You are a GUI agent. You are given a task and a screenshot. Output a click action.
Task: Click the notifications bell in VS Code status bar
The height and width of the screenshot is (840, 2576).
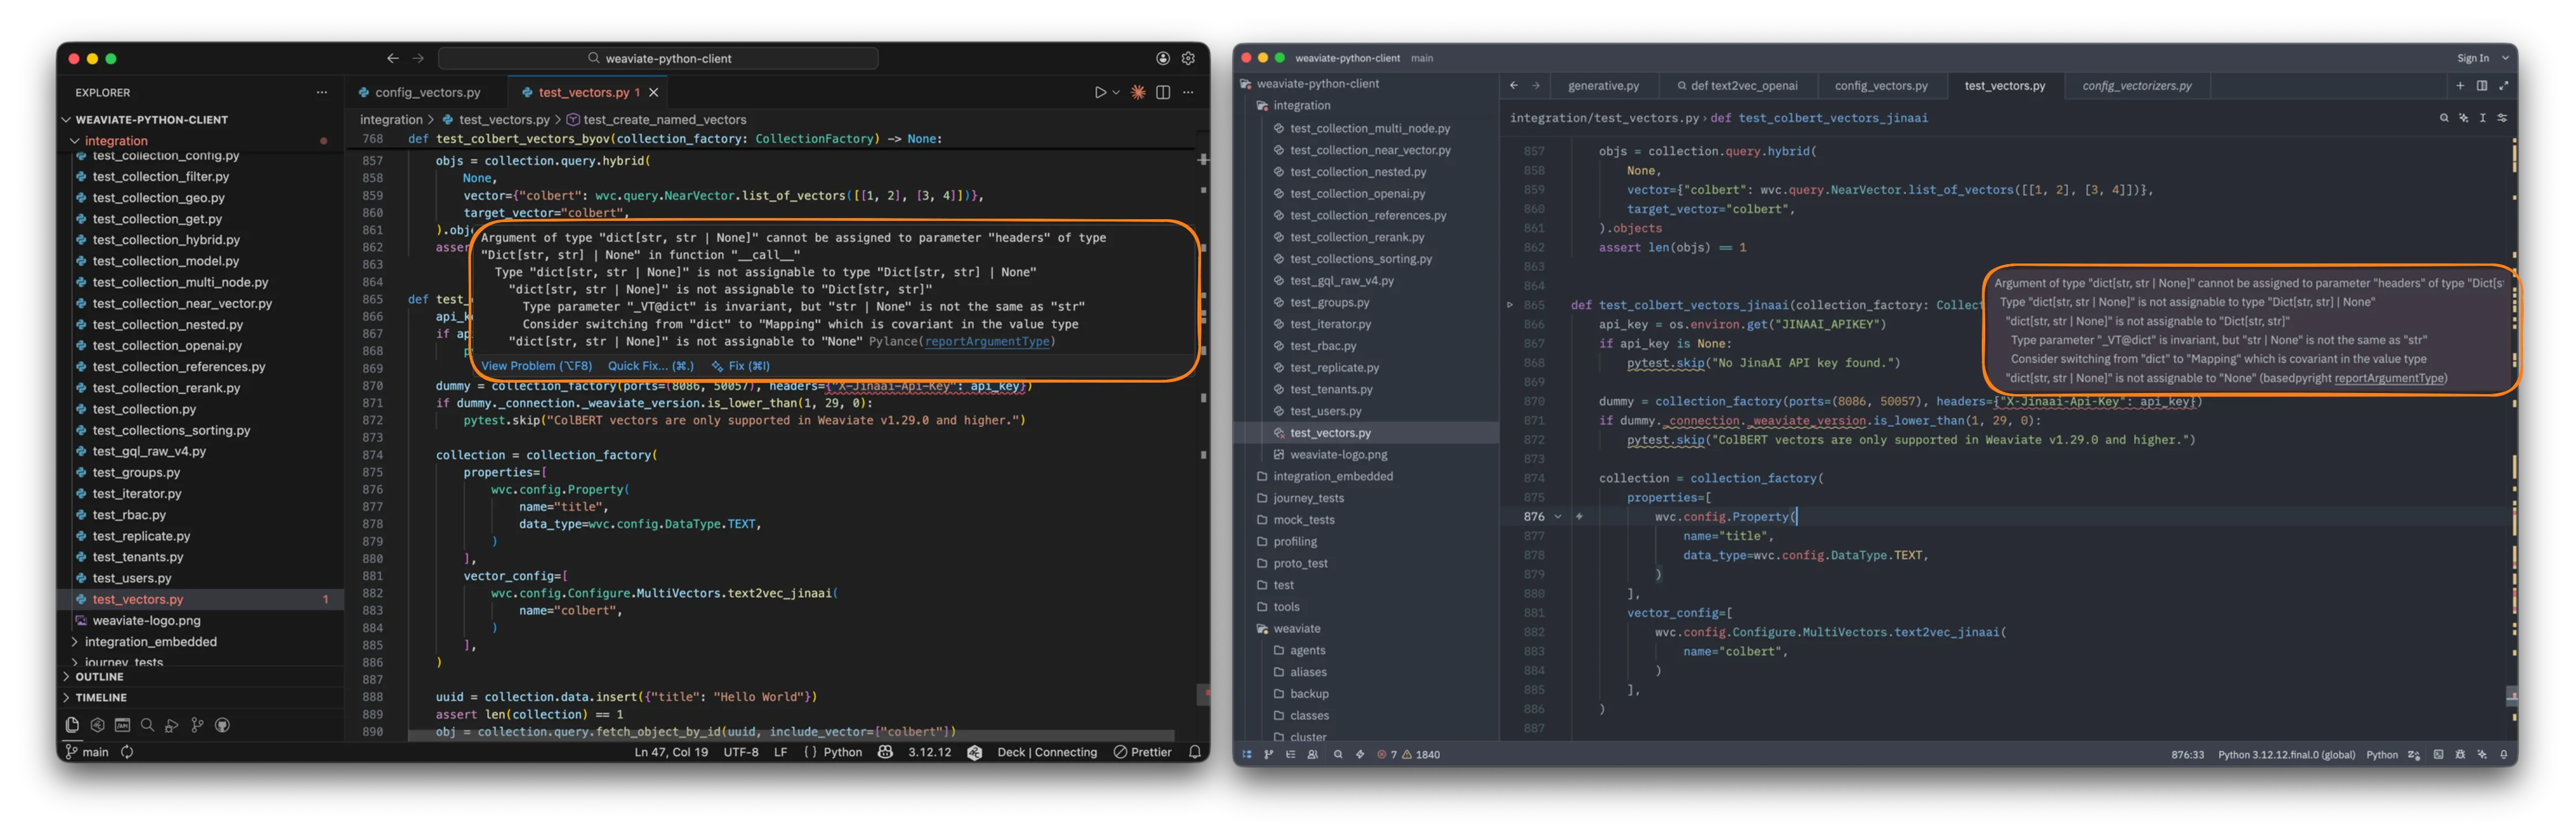[x=1194, y=752]
